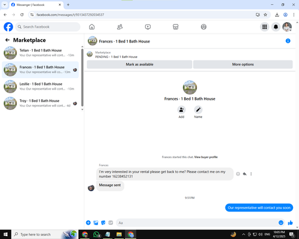Attach a file with the photo icon
299x239 pixels.
[96, 223]
